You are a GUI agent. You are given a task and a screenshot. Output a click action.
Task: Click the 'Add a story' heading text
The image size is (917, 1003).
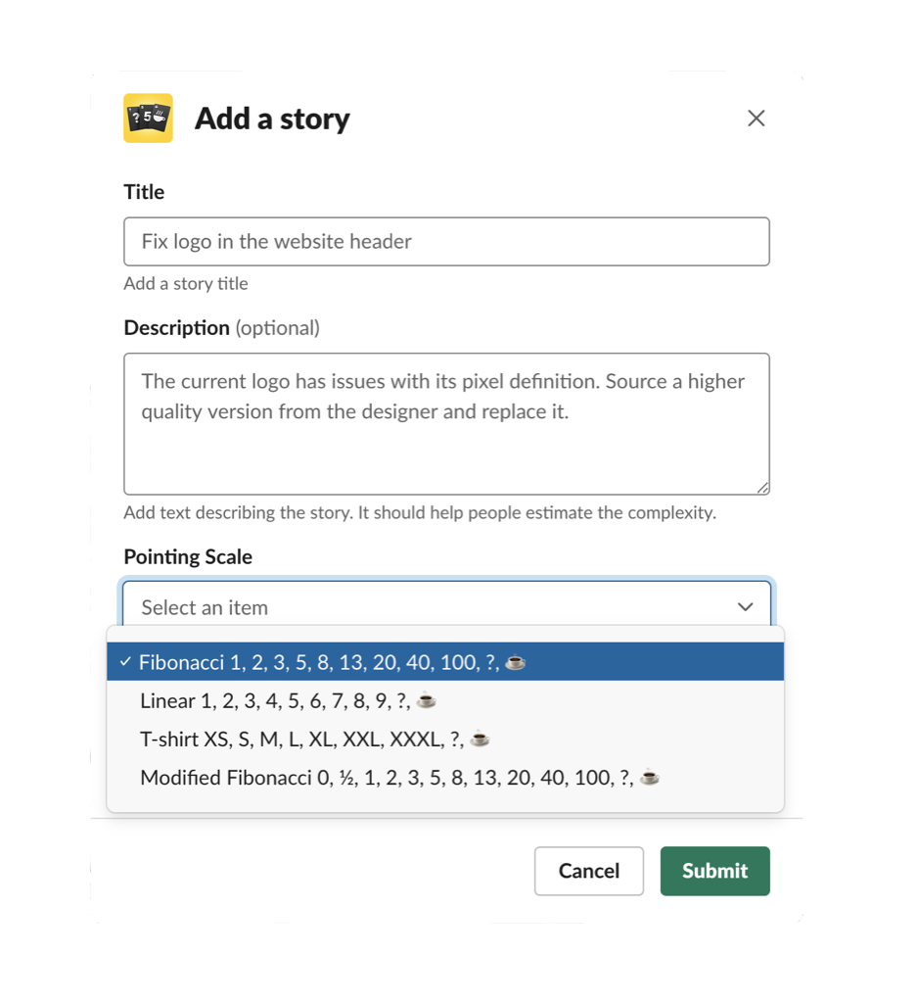click(272, 119)
